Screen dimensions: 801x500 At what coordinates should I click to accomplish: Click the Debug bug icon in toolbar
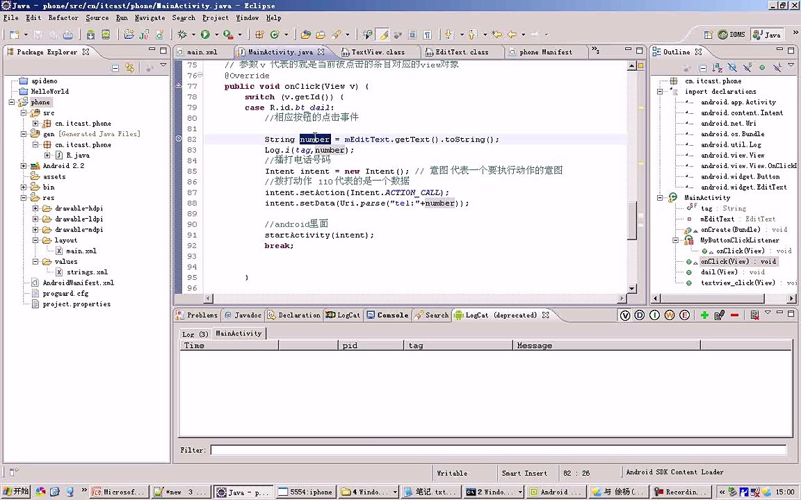coord(183,35)
